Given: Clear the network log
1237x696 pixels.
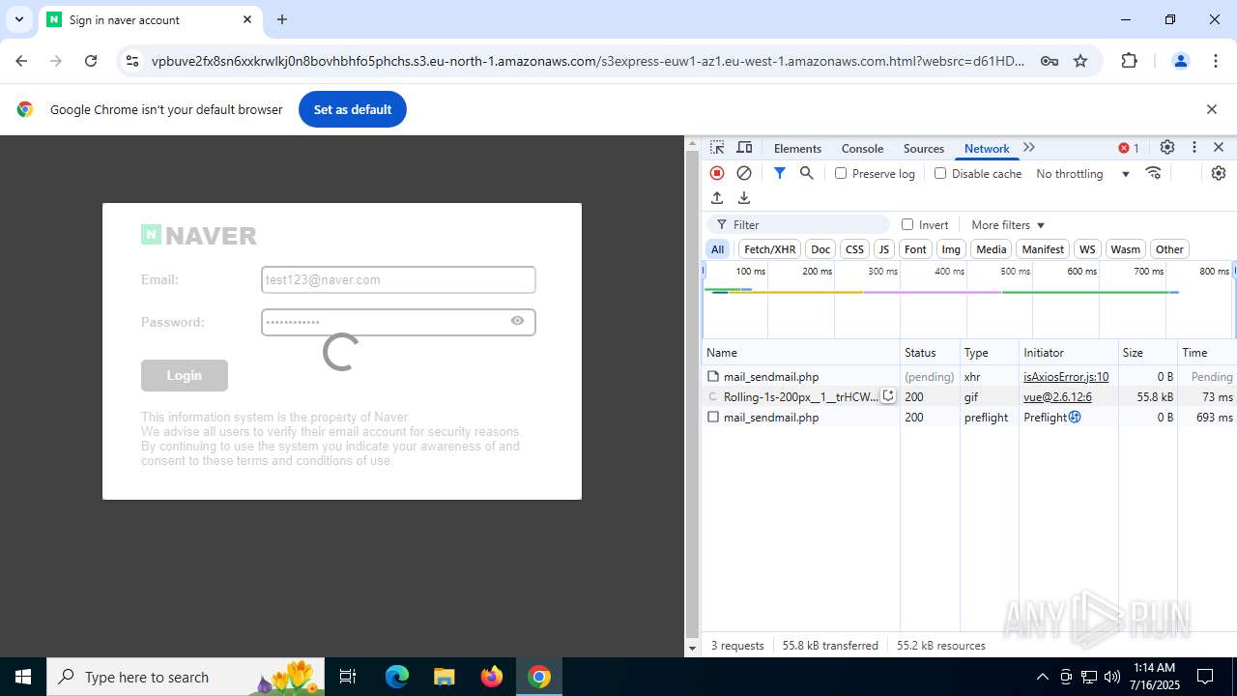Looking at the screenshot, I should 744,173.
